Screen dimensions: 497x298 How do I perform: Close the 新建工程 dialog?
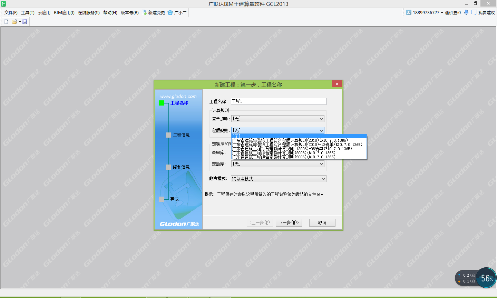click(337, 84)
